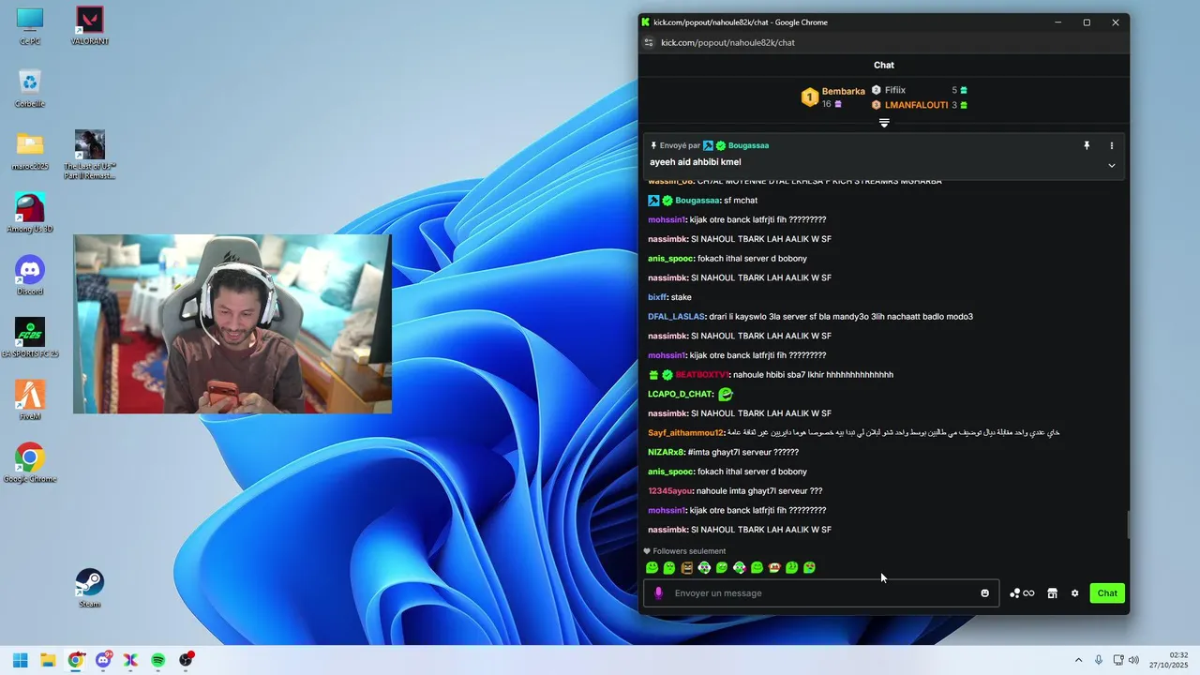Open chat settings gear icon
The height and width of the screenshot is (675, 1200).
(1075, 593)
